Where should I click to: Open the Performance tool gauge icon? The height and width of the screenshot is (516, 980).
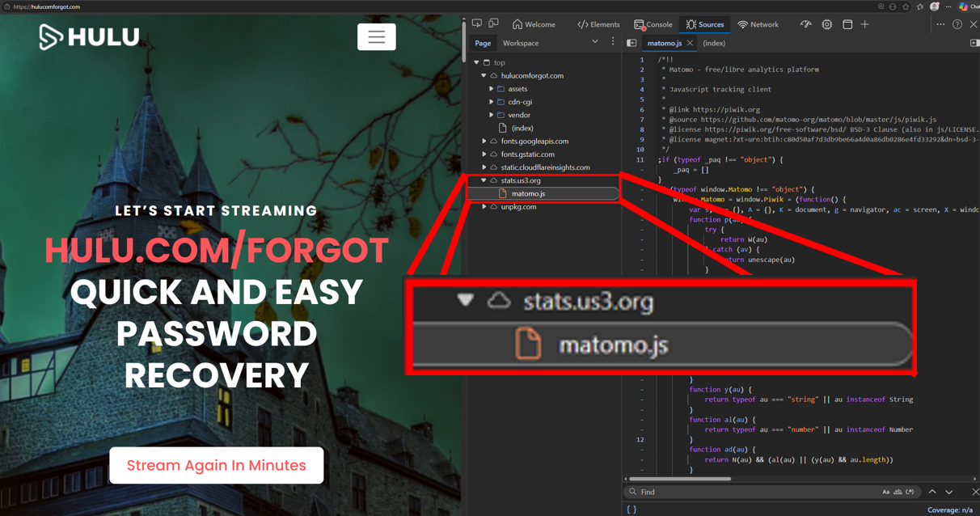click(806, 24)
